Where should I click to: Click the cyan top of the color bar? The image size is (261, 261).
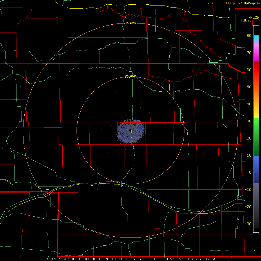[256, 38]
